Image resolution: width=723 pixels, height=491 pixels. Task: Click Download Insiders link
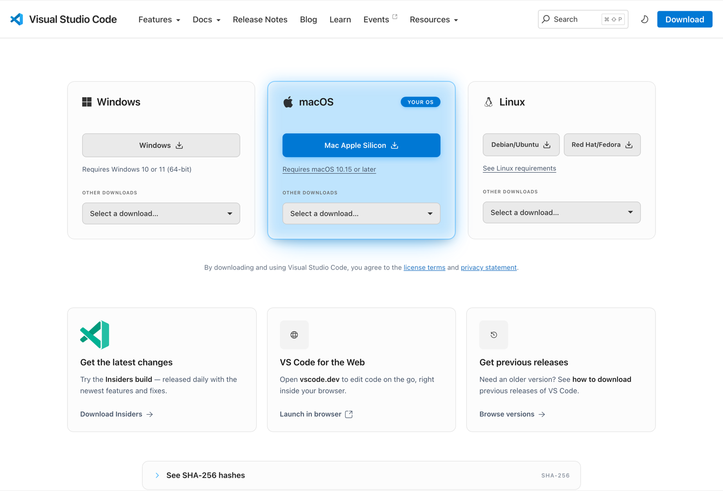point(117,414)
